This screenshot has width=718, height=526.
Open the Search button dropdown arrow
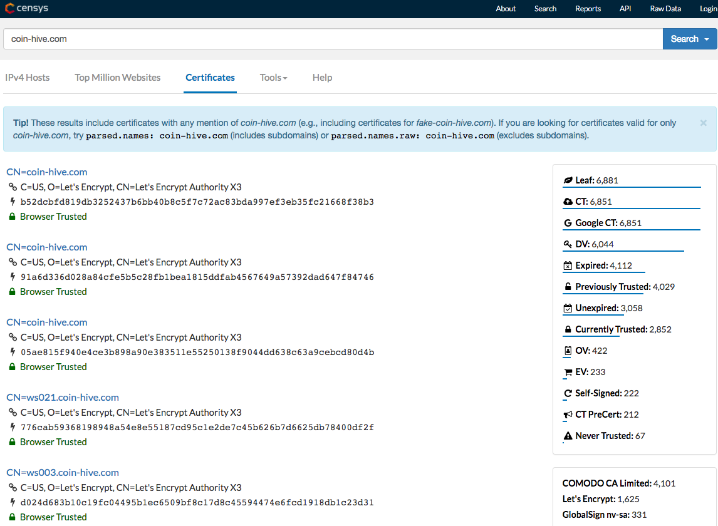pos(707,39)
